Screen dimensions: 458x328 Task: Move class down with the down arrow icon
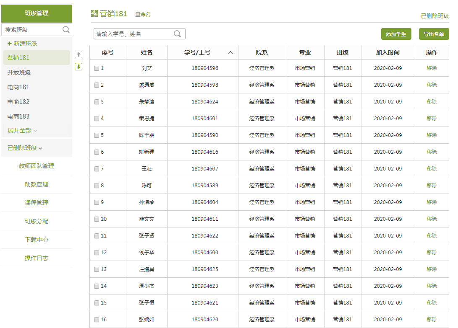pyautogui.click(x=79, y=67)
